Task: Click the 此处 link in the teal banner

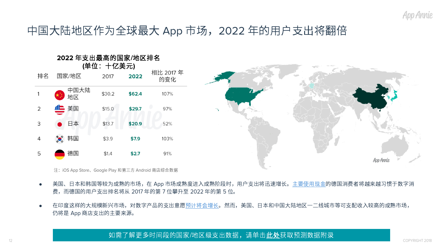Action: 273,235
